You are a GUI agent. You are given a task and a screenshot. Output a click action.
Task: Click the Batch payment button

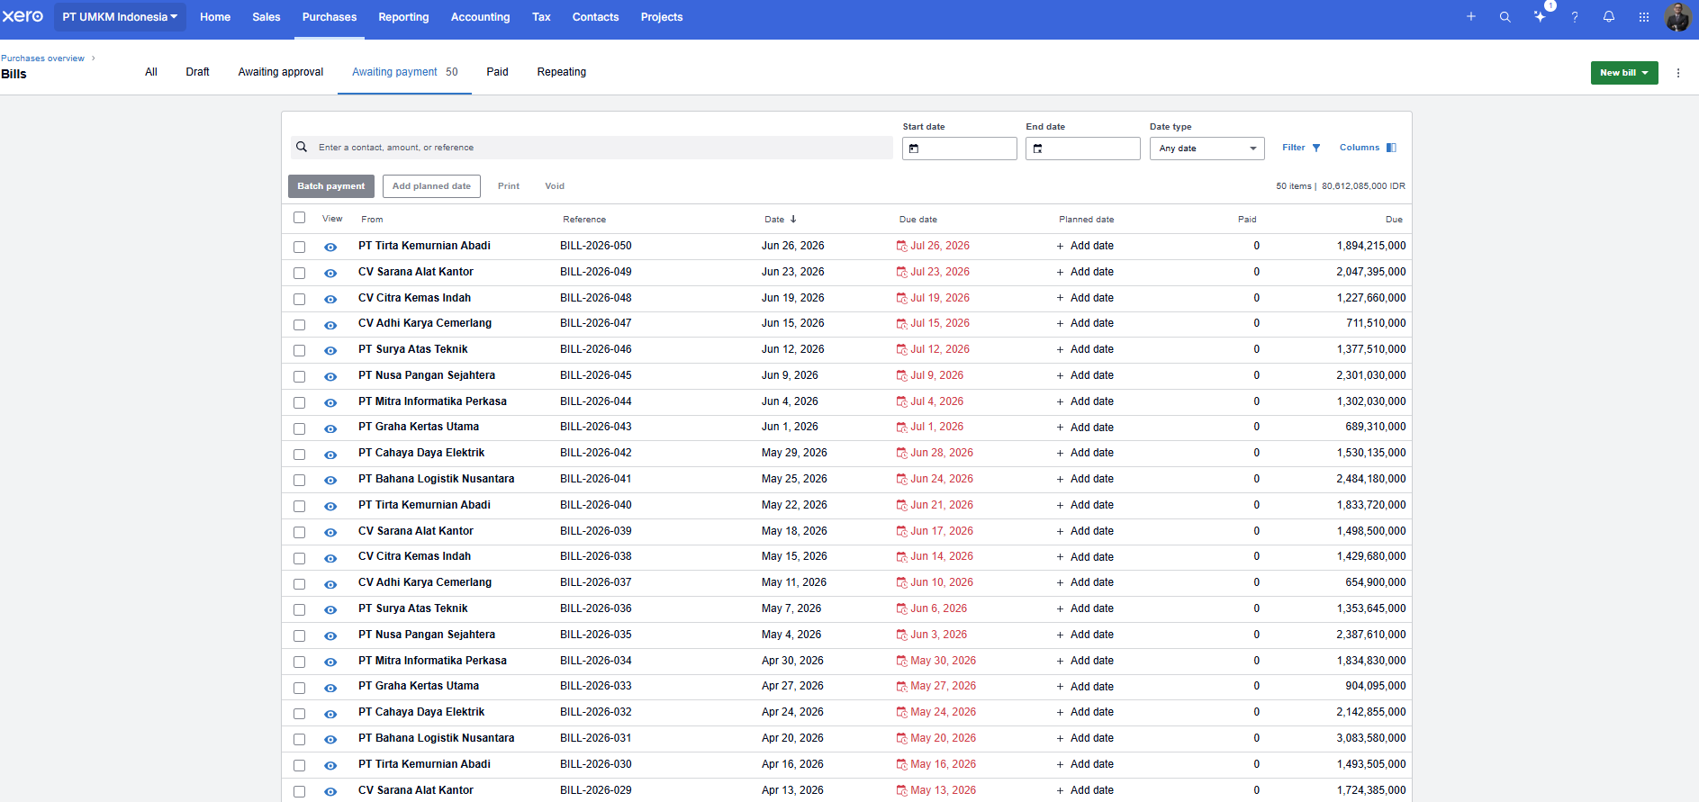[x=330, y=186]
